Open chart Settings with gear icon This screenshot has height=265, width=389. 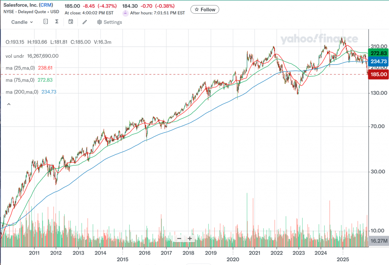(x=109, y=22)
